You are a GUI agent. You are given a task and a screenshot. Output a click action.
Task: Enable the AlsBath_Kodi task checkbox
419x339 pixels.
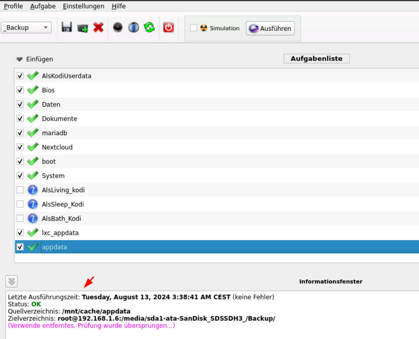[20, 218]
